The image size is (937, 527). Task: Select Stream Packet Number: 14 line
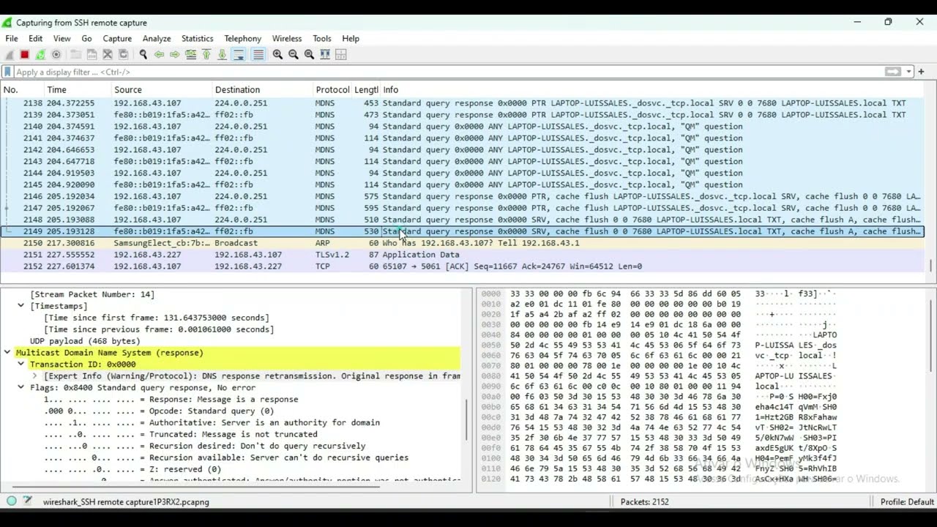(x=92, y=294)
